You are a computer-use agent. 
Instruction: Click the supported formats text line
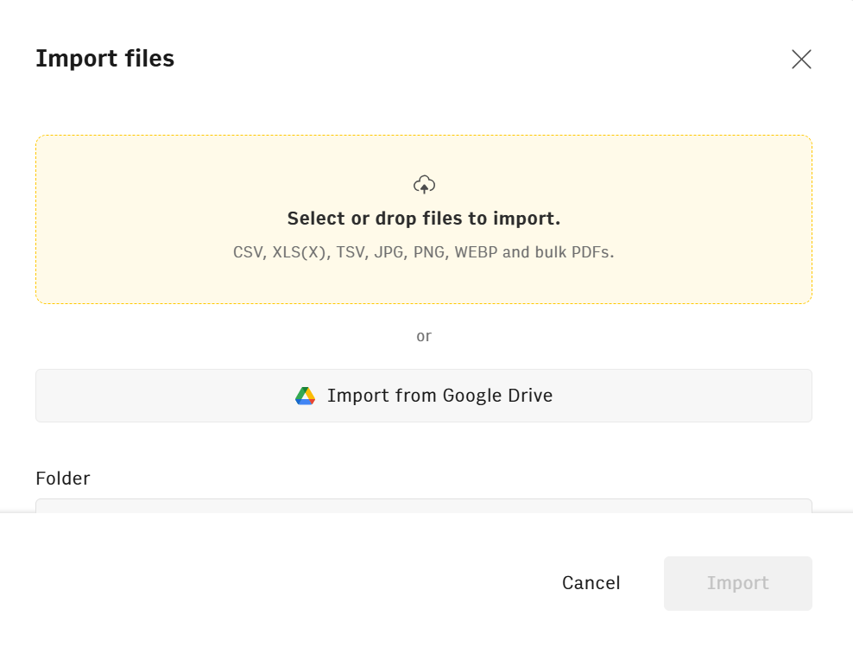coord(424,252)
